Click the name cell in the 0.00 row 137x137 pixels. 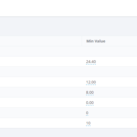(x=41, y=102)
